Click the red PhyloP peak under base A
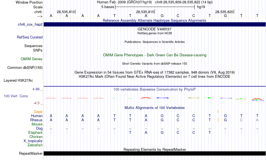Viewport: 266px width, 160px height. pos(146,98)
